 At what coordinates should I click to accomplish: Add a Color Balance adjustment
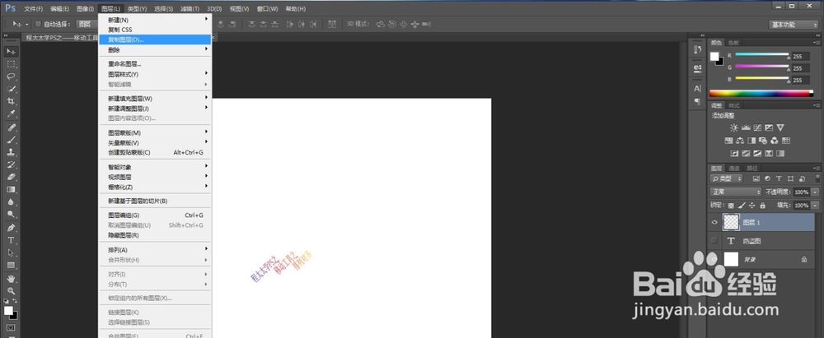(740, 141)
